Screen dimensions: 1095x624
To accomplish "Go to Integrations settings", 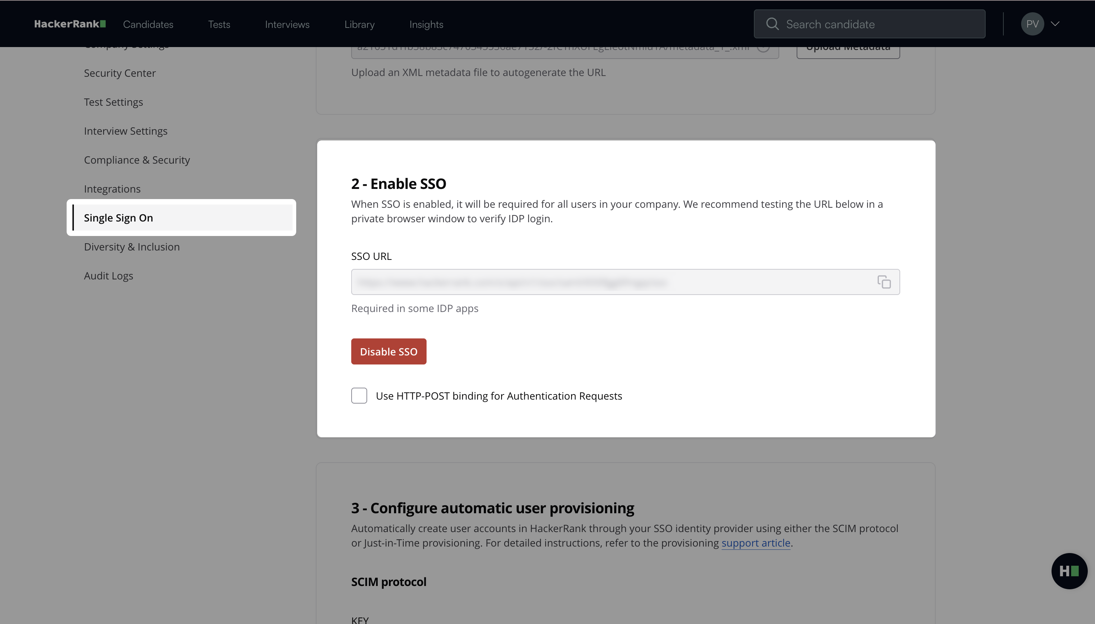I will point(112,189).
